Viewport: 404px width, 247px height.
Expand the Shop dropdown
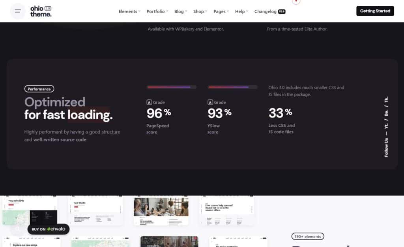pyautogui.click(x=200, y=11)
